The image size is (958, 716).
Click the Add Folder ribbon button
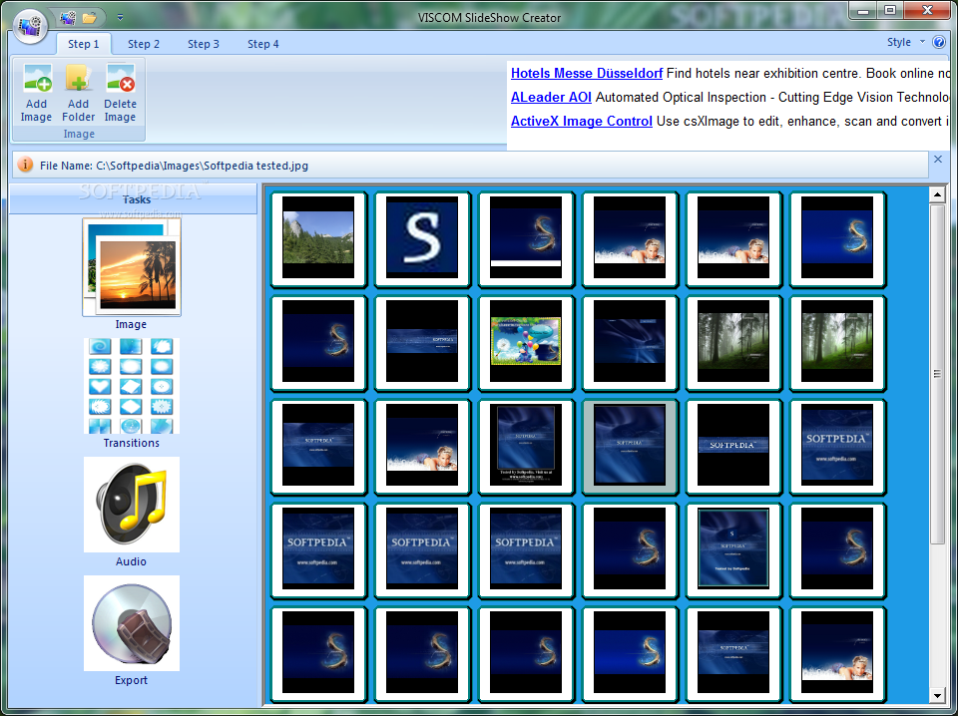pyautogui.click(x=78, y=93)
